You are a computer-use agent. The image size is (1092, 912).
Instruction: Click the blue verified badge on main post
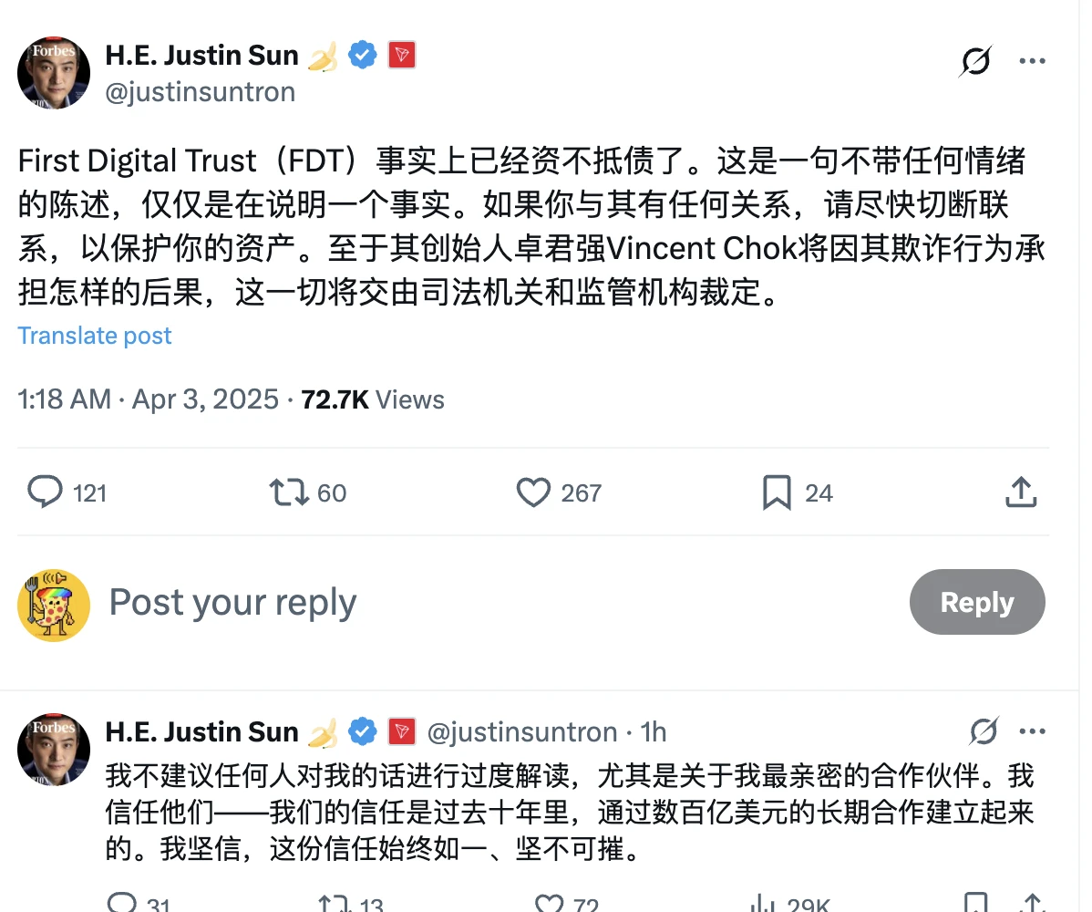364,56
